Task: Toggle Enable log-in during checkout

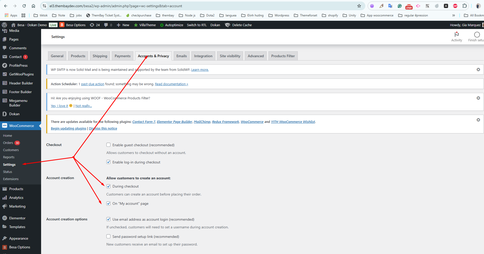Action: tap(108, 162)
